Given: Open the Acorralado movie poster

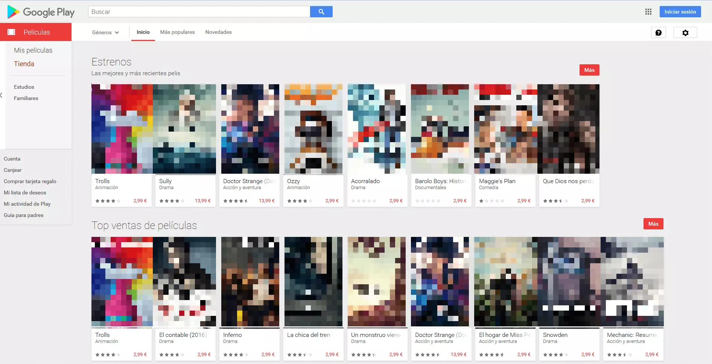Looking at the screenshot, I should click(377, 129).
